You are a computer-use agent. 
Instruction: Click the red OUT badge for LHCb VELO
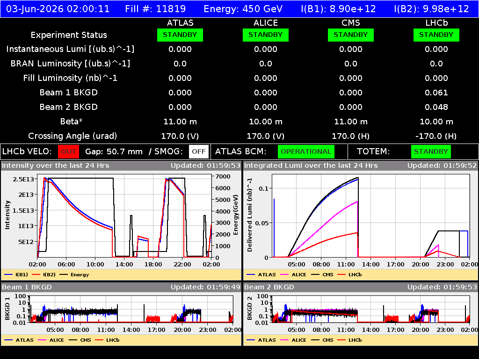pos(68,152)
